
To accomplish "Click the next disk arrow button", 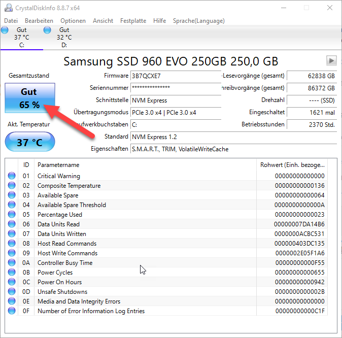I will [x=331, y=61].
